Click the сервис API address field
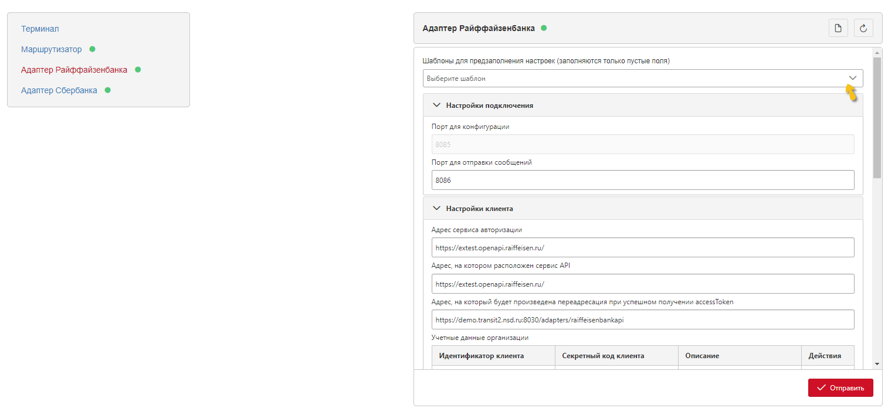 (643, 284)
